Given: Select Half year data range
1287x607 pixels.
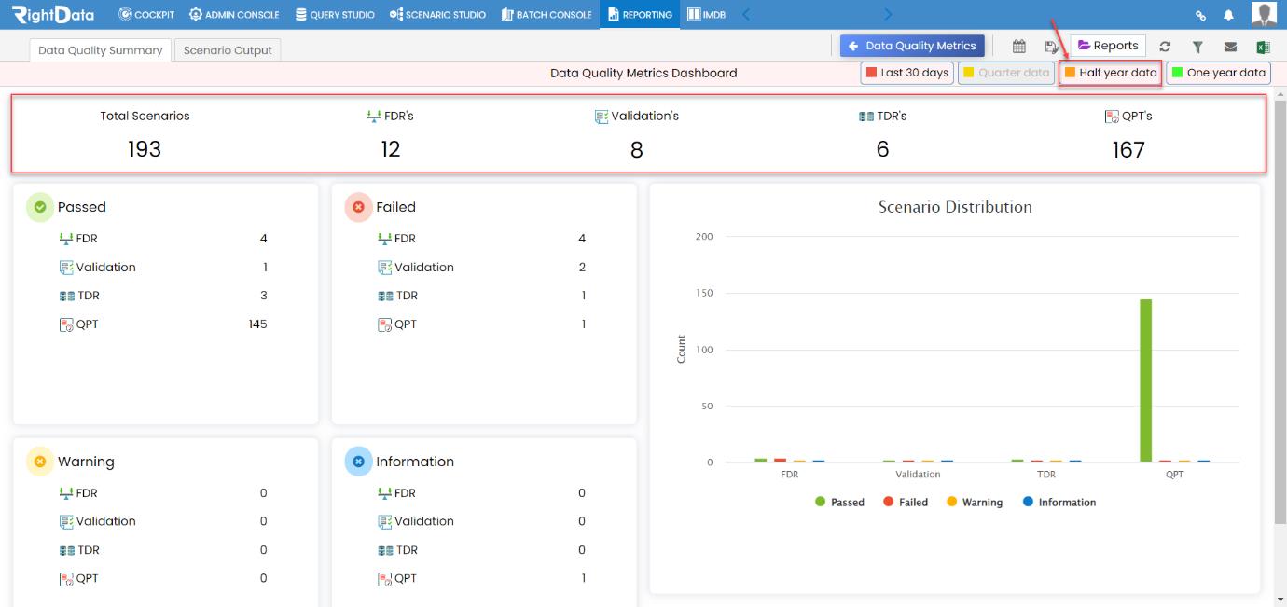Looking at the screenshot, I should 1110,73.
